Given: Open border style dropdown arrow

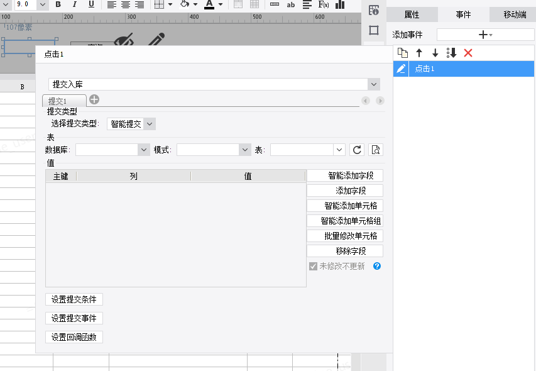Looking at the screenshot, I should 170,4.
